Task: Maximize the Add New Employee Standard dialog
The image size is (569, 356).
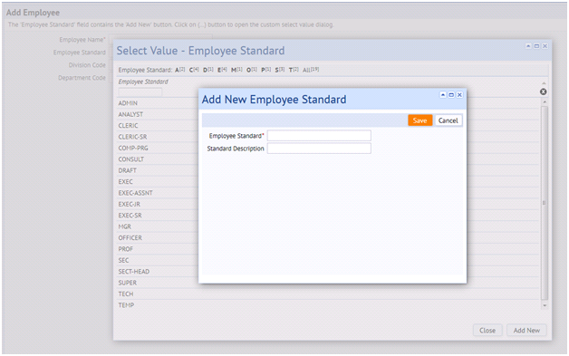Action: pyautogui.click(x=451, y=95)
